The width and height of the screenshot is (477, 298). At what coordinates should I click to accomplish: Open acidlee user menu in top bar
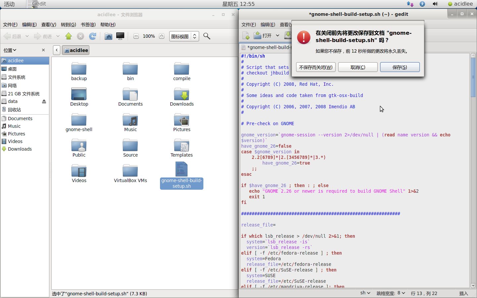point(460,4)
